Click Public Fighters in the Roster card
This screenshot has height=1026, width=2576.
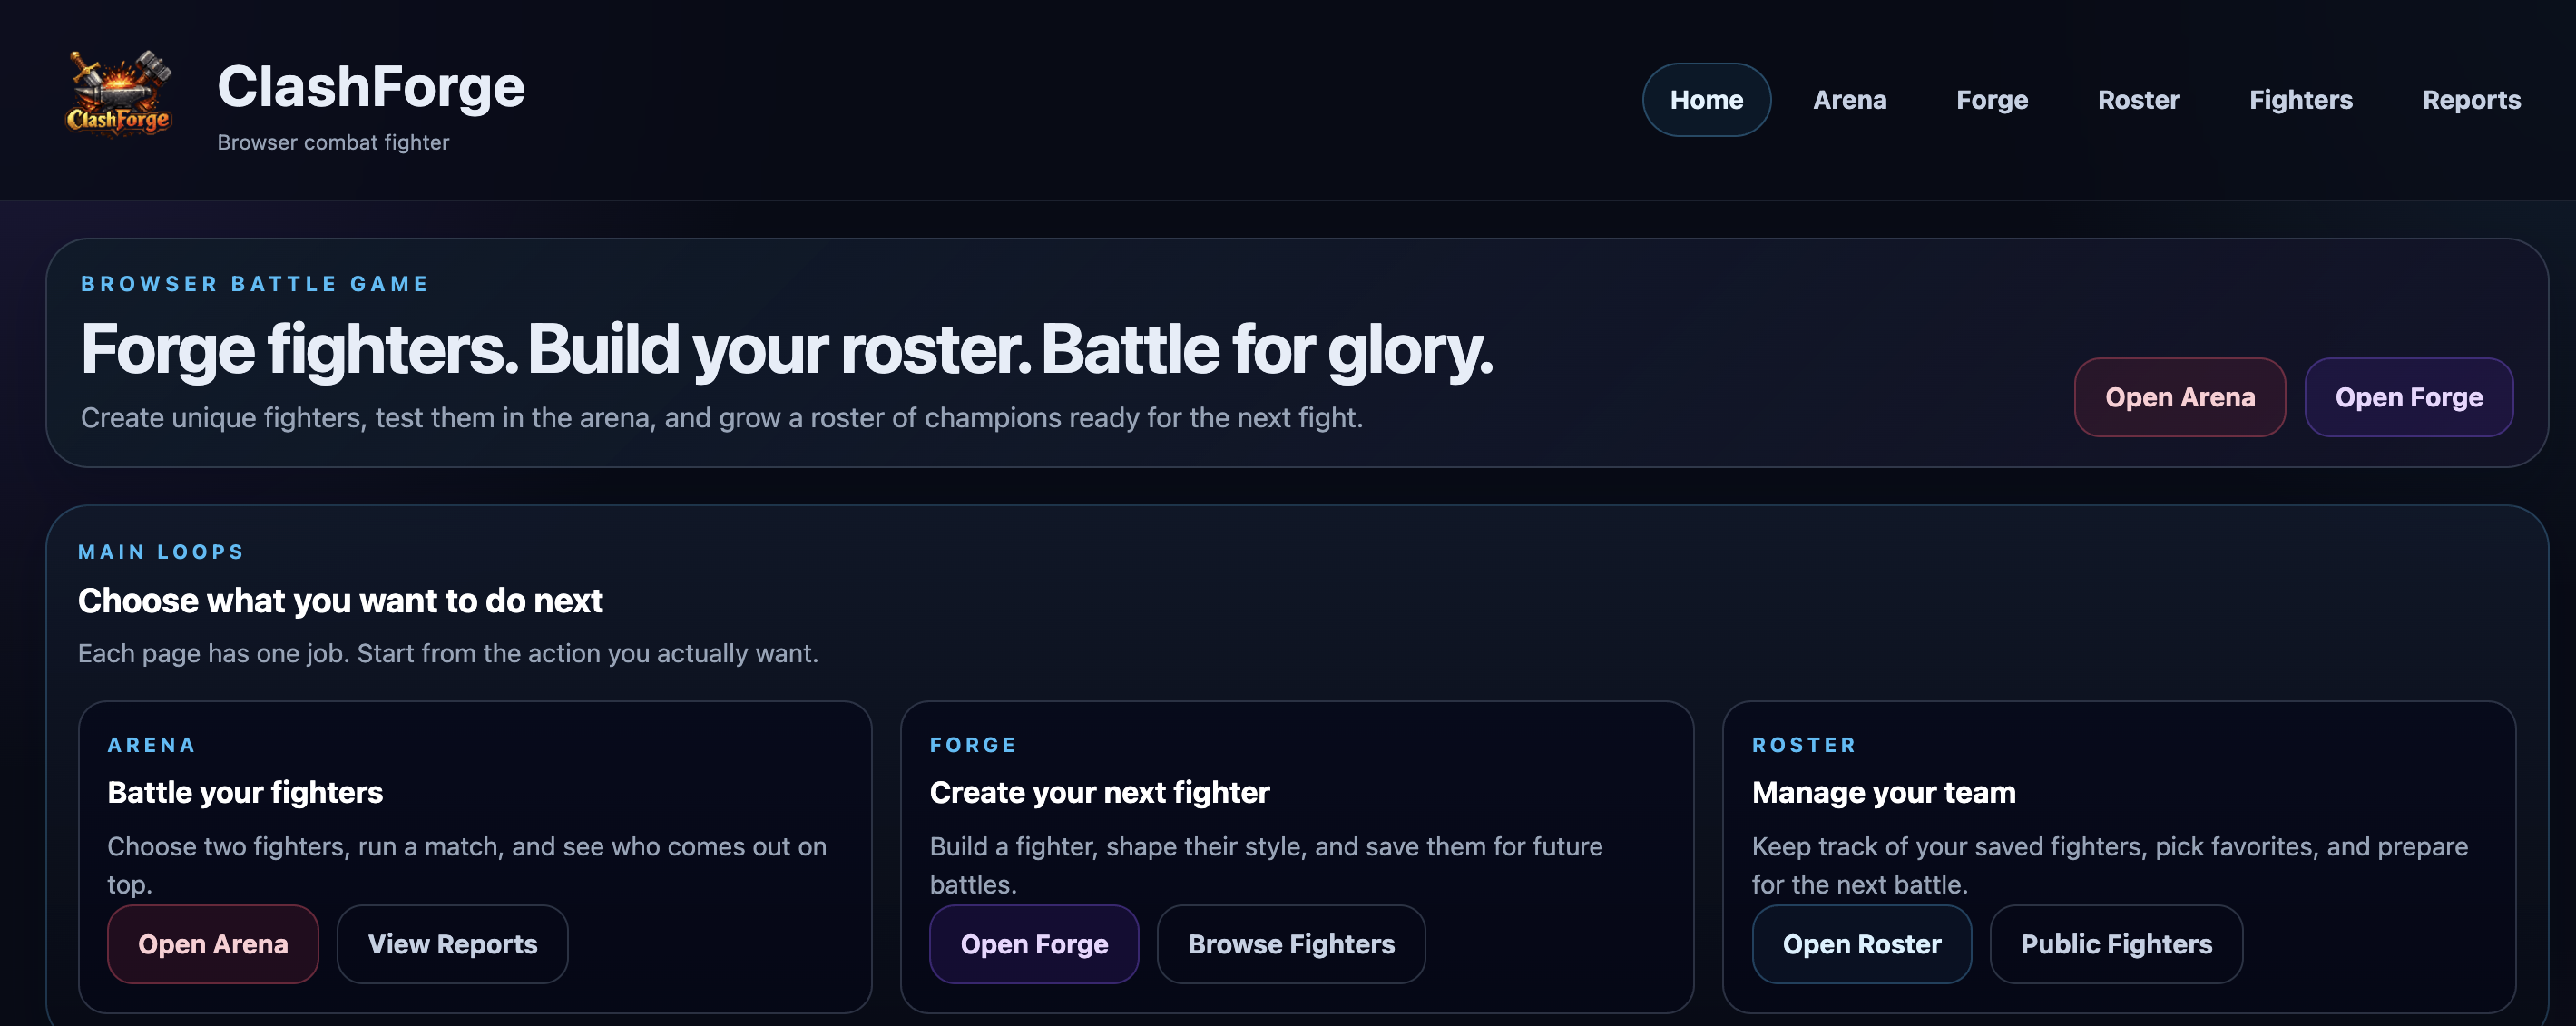2115,943
